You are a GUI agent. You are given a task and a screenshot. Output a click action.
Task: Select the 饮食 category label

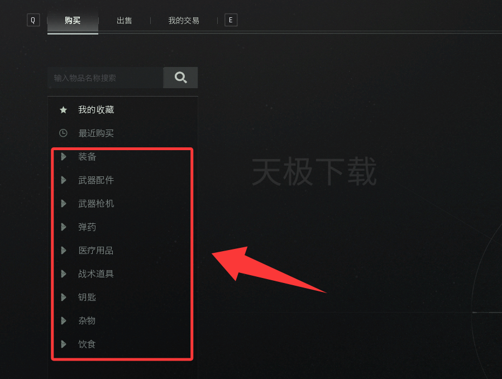pos(87,344)
